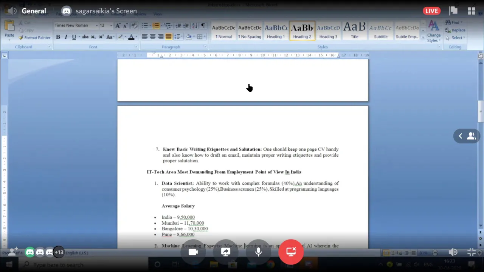Viewport: 484px width, 272px height.
Task: Toggle Bold formatting
Action: pos(58,37)
